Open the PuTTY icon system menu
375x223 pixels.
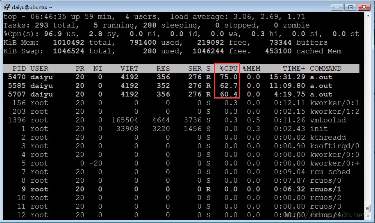pos(7,7)
